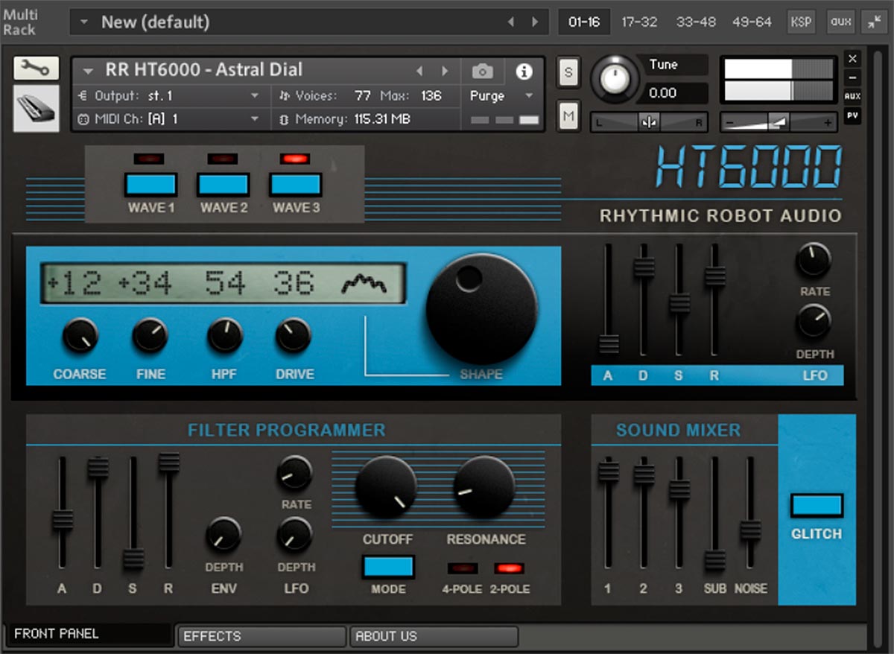Screen dimensions: 894x654
Task: Click the DRIVE knob
Action: point(294,336)
